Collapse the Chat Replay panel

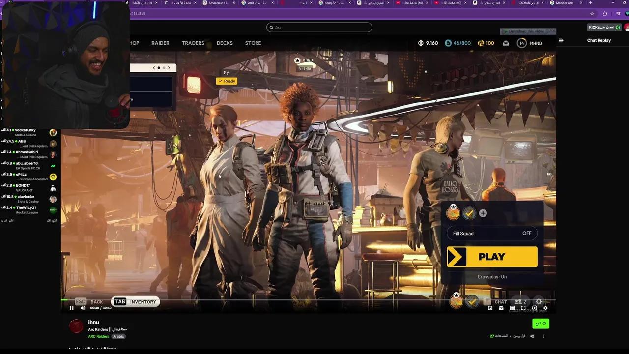click(x=561, y=40)
